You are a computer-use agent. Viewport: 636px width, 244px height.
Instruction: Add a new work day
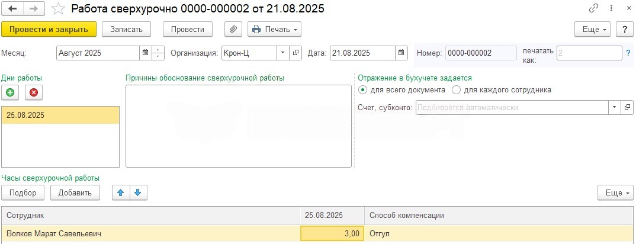[x=10, y=92]
